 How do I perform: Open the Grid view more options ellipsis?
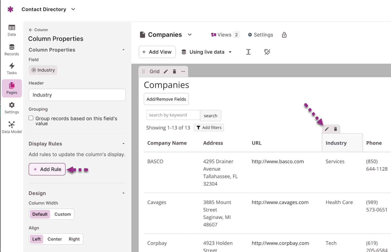[183, 71]
